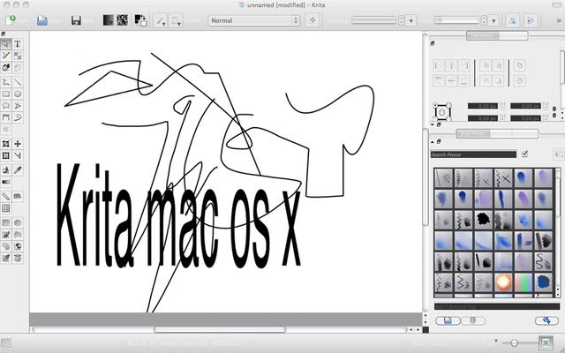Click the align right edges button
The image size is (565, 353).
tap(464, 65)
